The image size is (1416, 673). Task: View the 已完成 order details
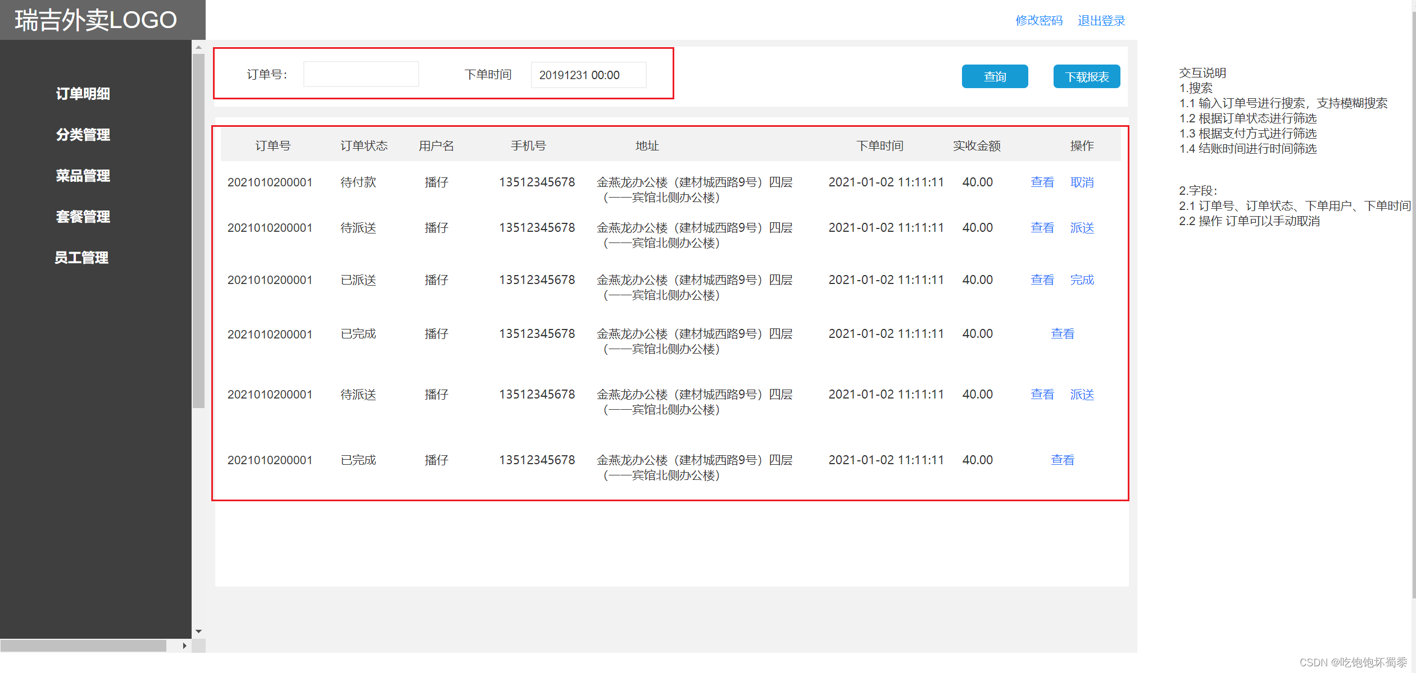coord(1063,333)
